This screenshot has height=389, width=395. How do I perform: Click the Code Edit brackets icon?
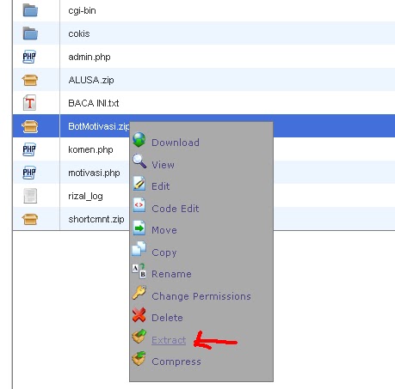[139, 205]
